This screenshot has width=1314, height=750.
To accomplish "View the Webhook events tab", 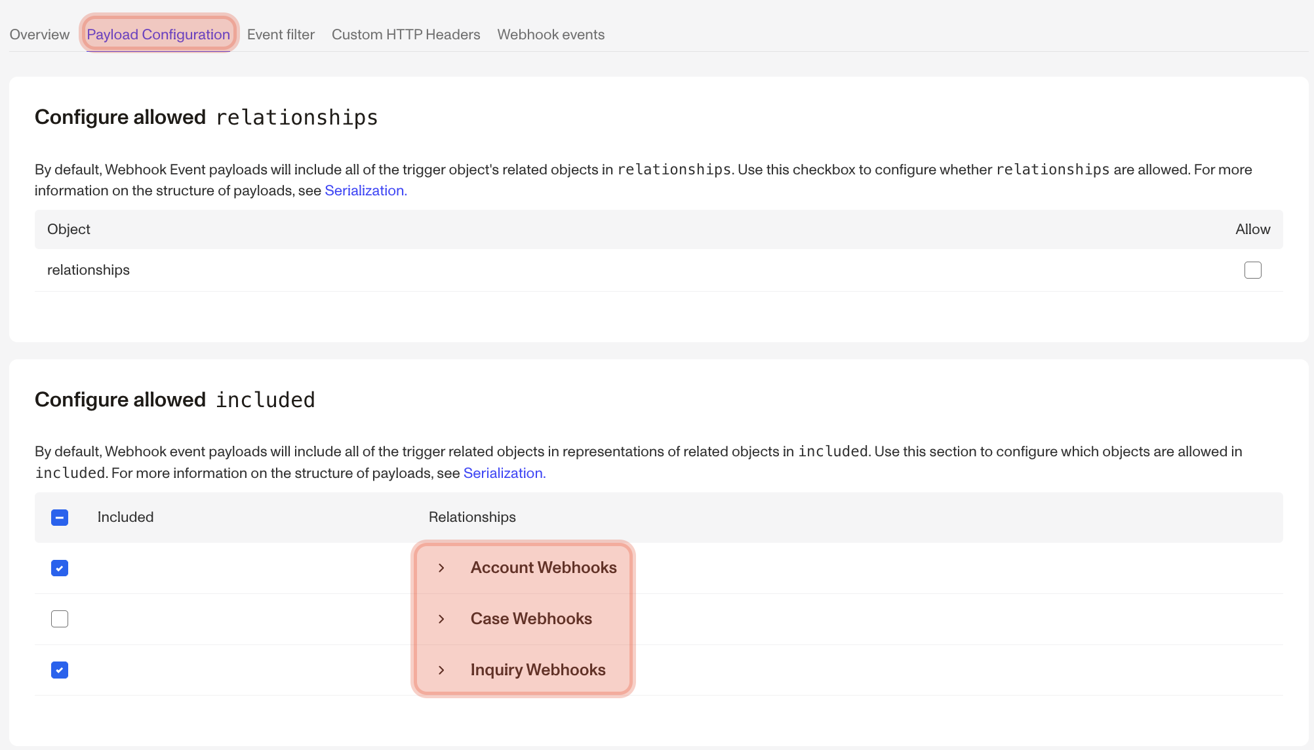I will click(x=550, y=34).
